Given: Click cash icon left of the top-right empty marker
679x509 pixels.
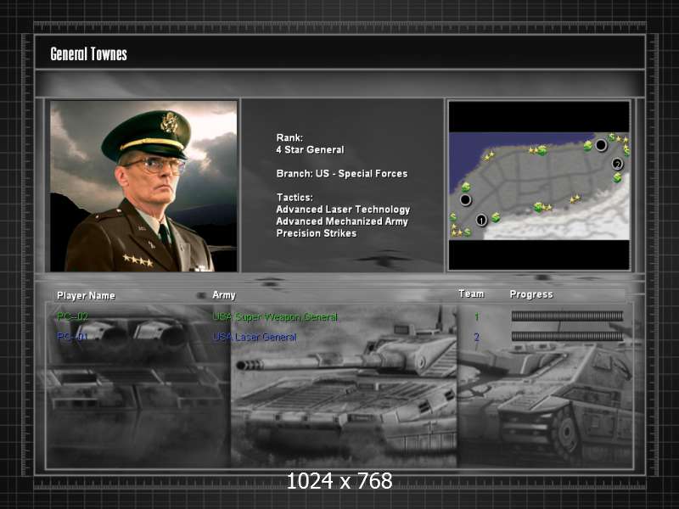Looking at the screenshot, I should pyautogui.click(x=587, y=146).
